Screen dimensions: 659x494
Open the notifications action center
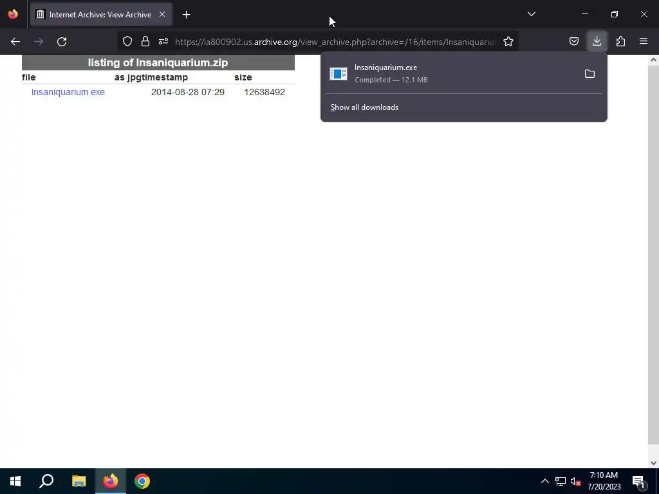click(638, 481)
